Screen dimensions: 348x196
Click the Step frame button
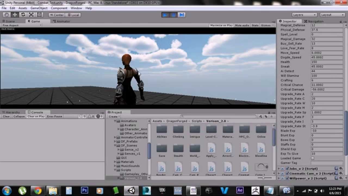pyautogui.click(x=182, y=15)
